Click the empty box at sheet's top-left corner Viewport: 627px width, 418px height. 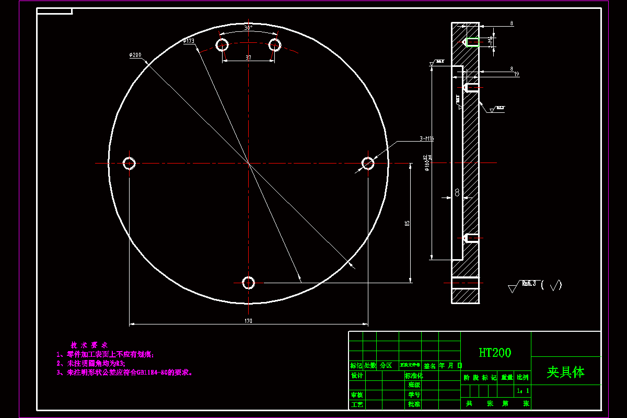point(54,11)
